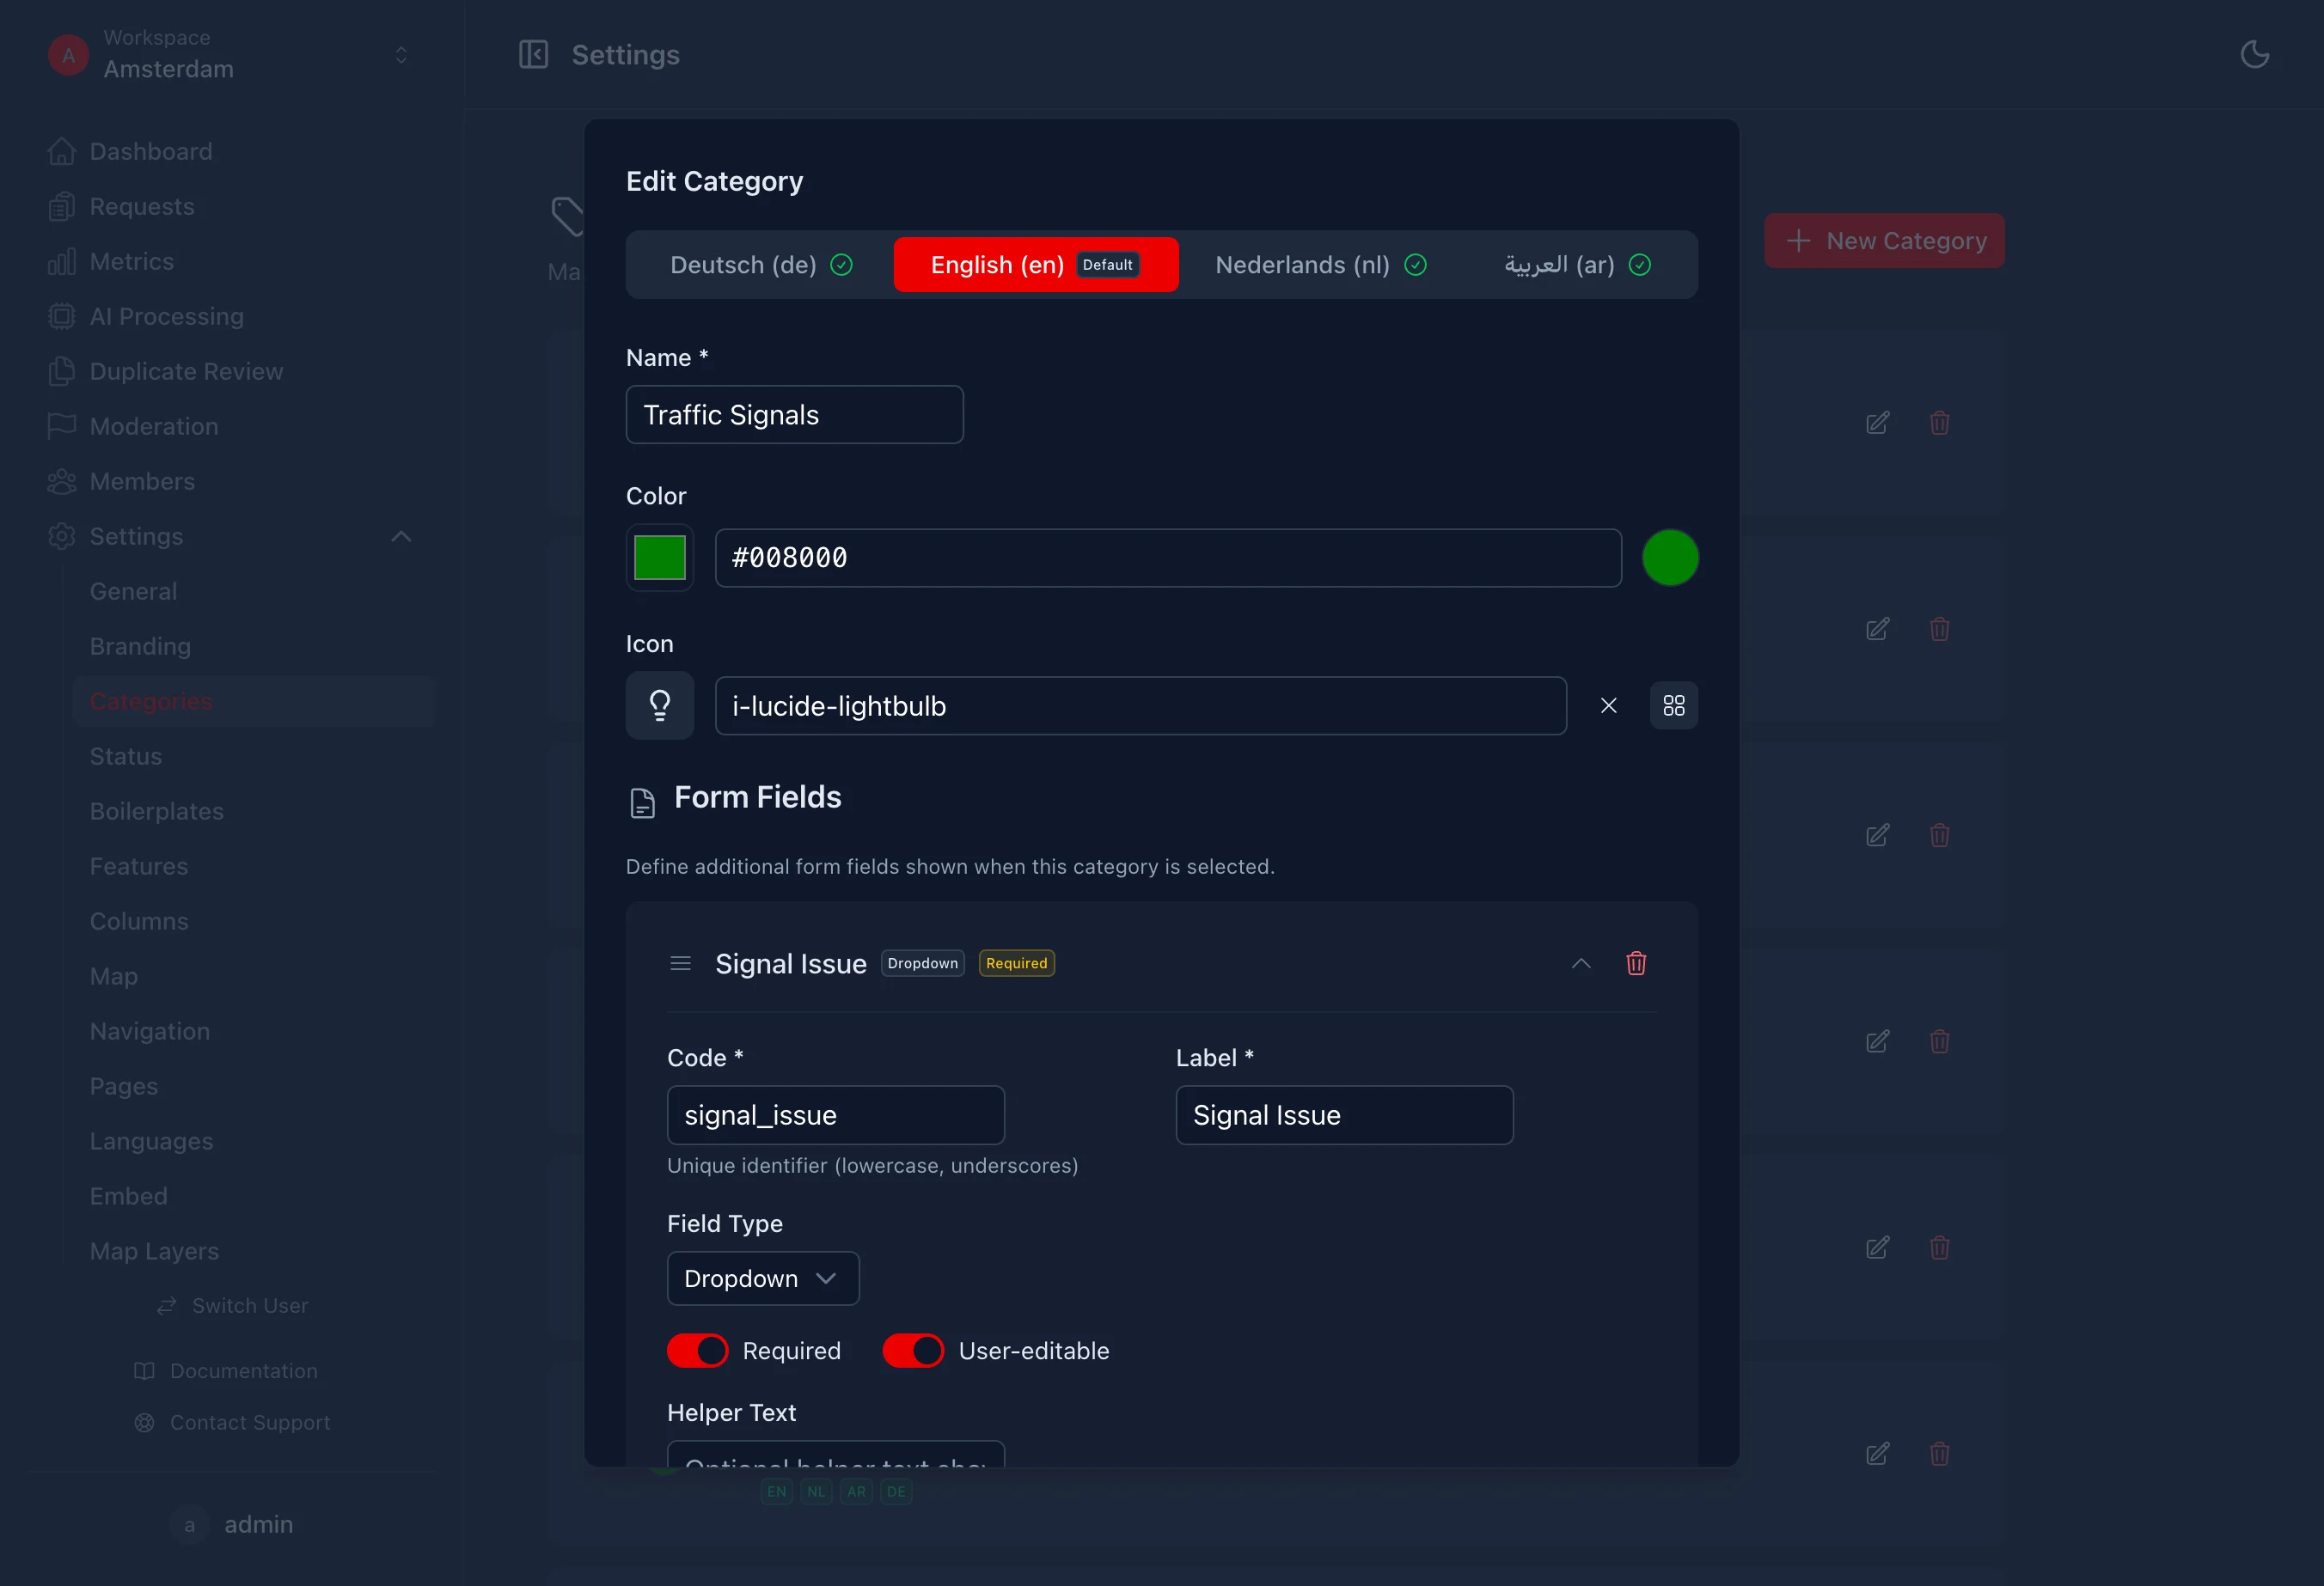Toggle dark mode moon icon

tap(2254, 54)
